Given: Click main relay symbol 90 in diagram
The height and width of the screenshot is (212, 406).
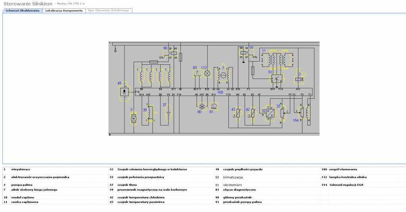Looking at the screenshot, I should pyautogui.click(x=172, y=53).
